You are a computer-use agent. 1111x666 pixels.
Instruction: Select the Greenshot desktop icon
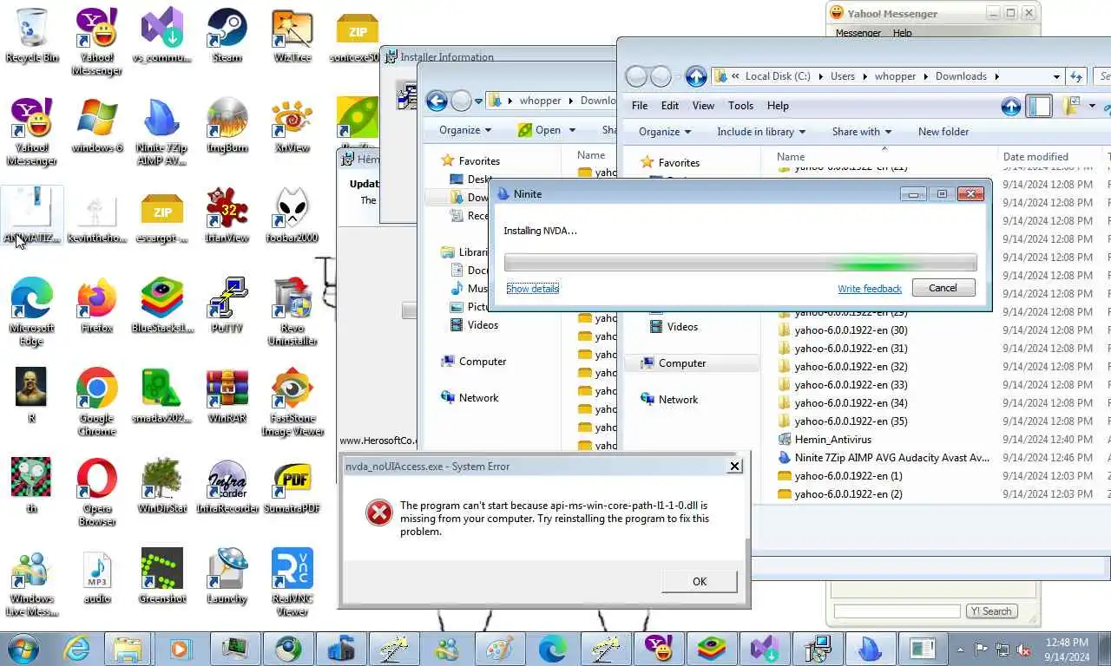click(x=162, y=576)
